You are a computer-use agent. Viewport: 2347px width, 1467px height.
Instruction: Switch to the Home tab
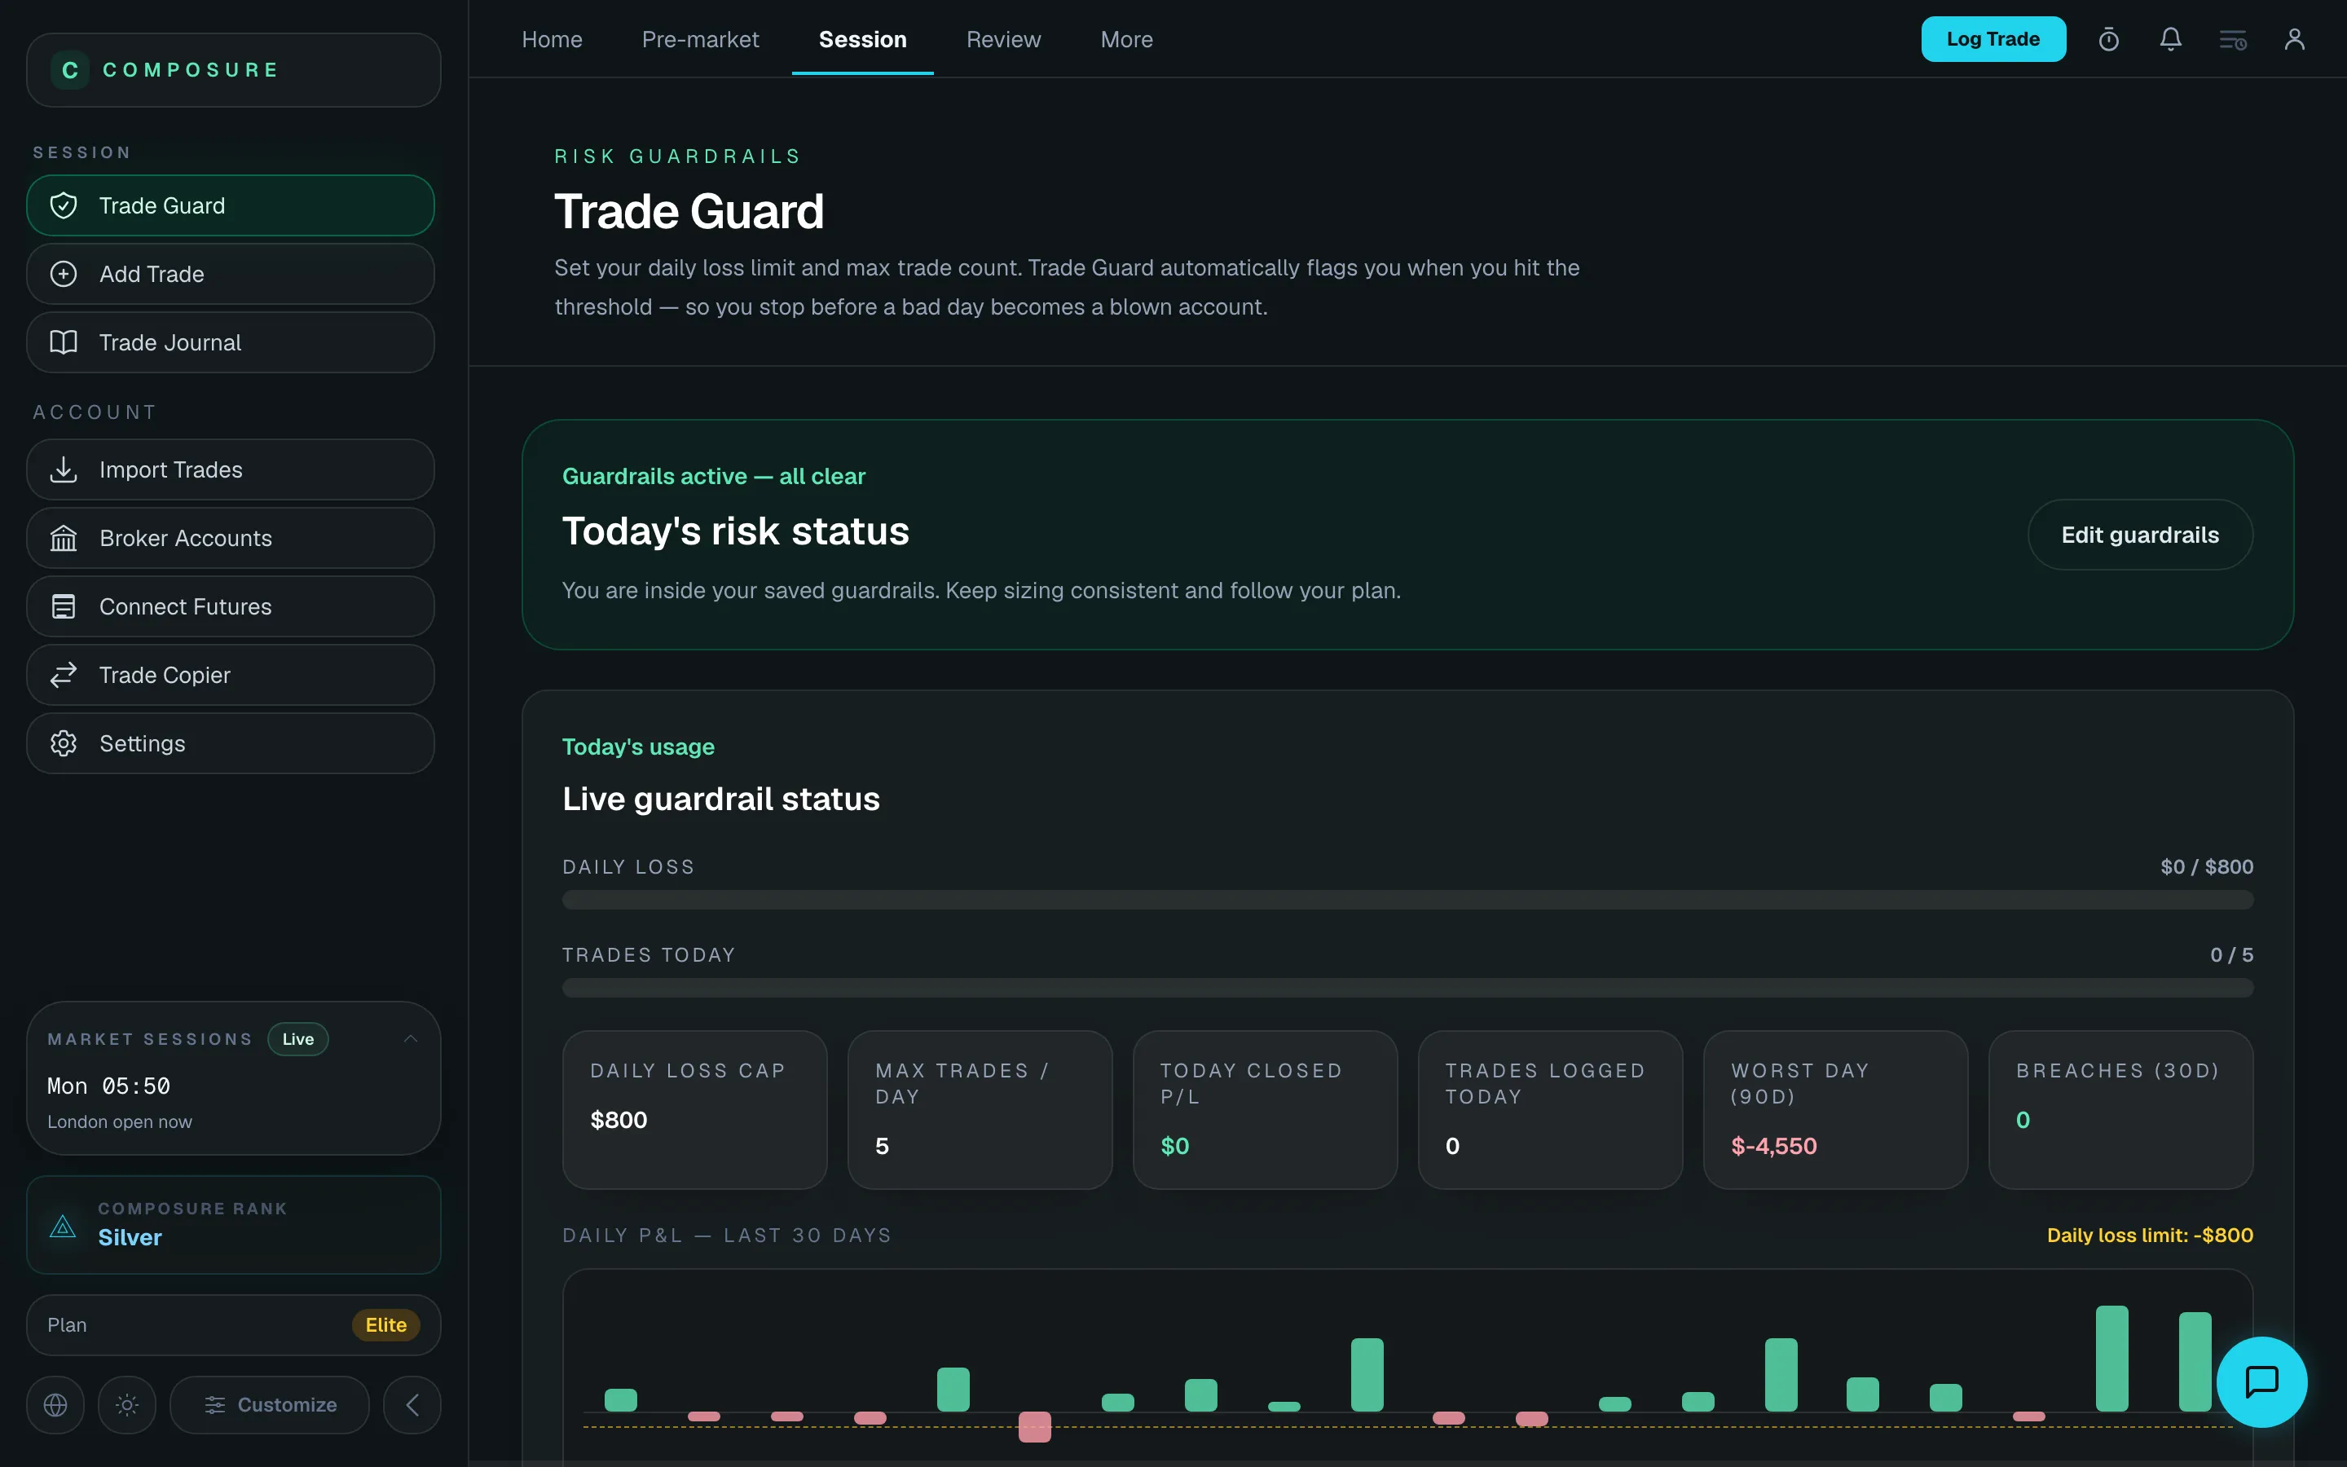pyautogui.click(x=552, y=40)
